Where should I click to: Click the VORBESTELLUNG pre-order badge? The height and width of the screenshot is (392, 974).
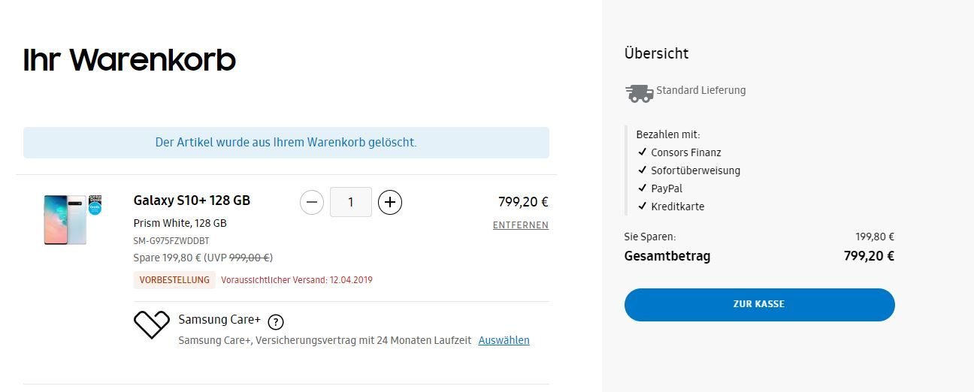pyautogui.click(x=174, y=280)
